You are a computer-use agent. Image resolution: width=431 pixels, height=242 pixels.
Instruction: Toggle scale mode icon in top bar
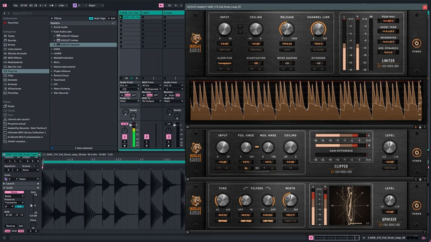(75, 5)
